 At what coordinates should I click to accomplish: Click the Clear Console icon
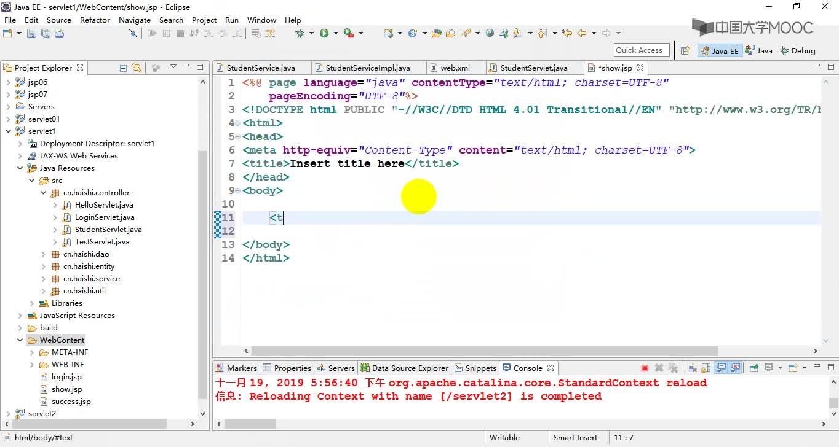[692, 368]
